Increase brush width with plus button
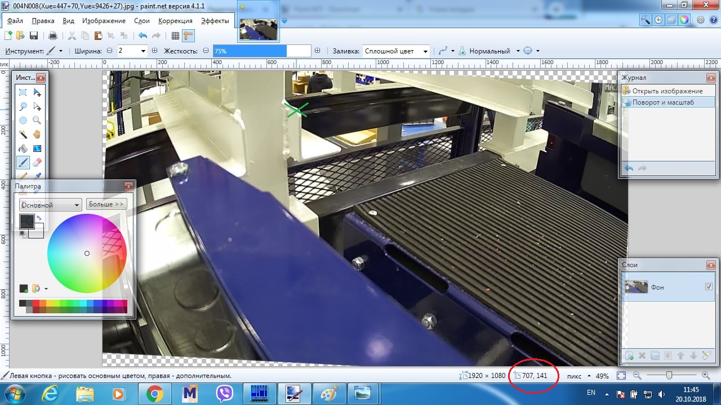Viewport: 721px width, 405px height. pos(154,51)
